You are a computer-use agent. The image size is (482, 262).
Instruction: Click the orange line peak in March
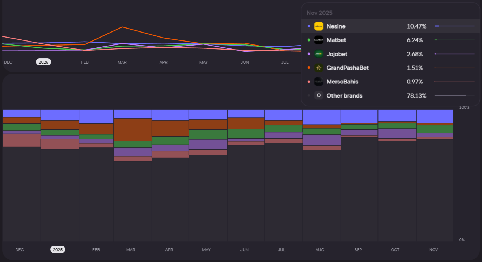(x=122, y=27)
